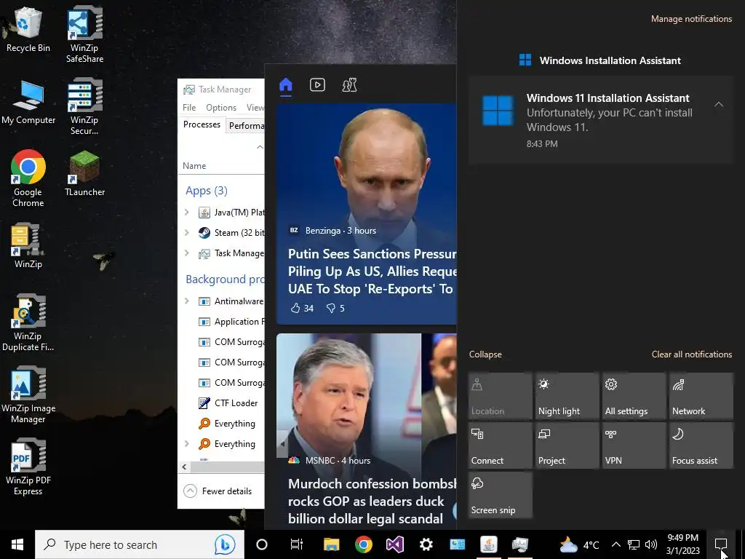This screenshot has width=745, height=559.
Task: Open Cortana circle icon on taskbar
Action: [x=262, y=544]
